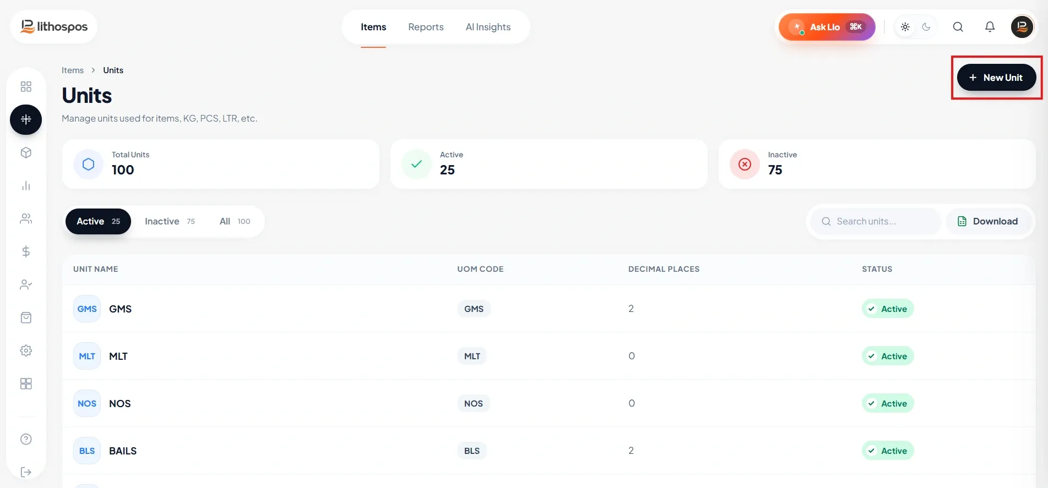Open the four-panel layout icon in sidebar
Image resolution: width=1048 pixels, height=488 pixels.
coord(26,383)
